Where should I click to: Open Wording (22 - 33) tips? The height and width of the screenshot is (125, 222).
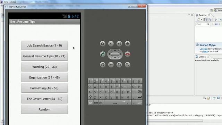click(44, 67)
